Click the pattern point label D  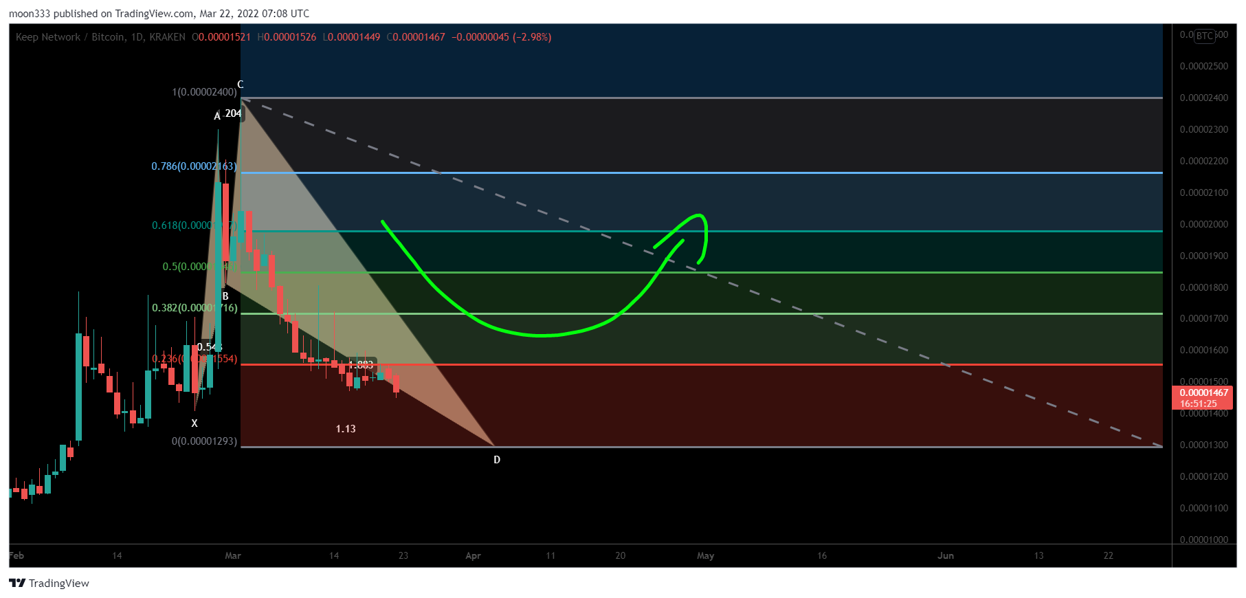point(497,460)
